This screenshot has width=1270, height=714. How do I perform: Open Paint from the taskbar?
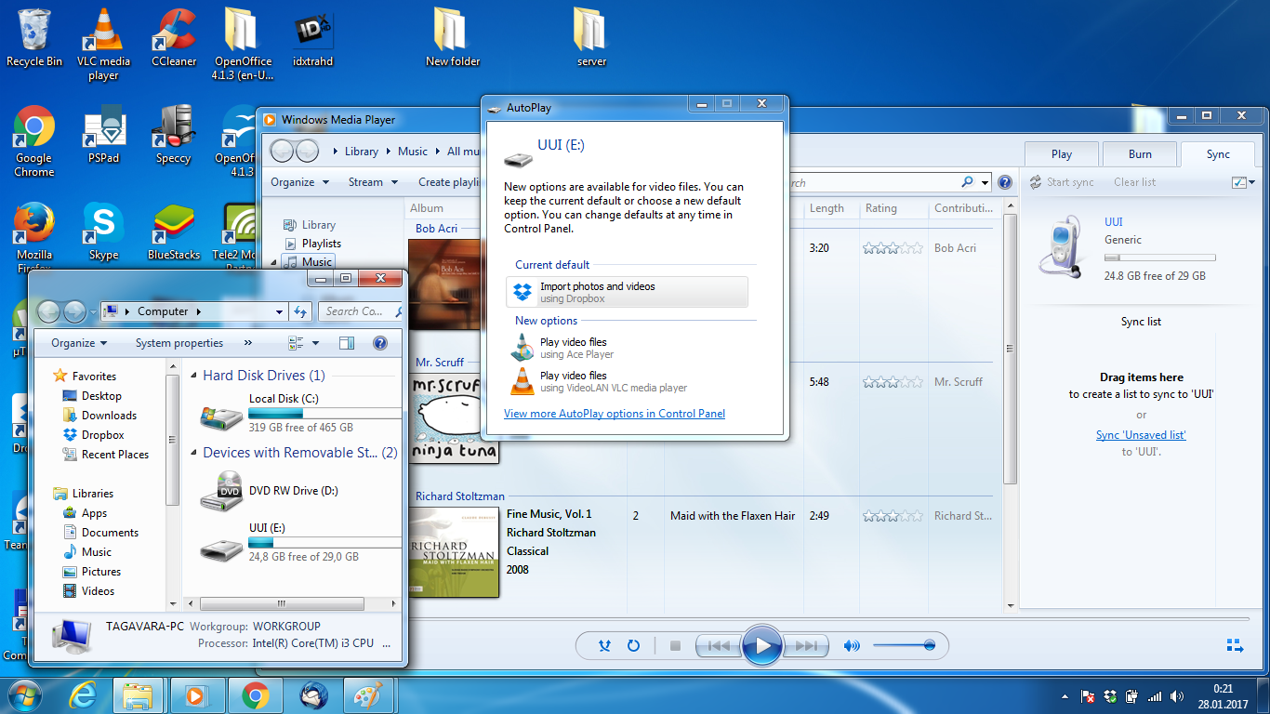click(369, 695)
